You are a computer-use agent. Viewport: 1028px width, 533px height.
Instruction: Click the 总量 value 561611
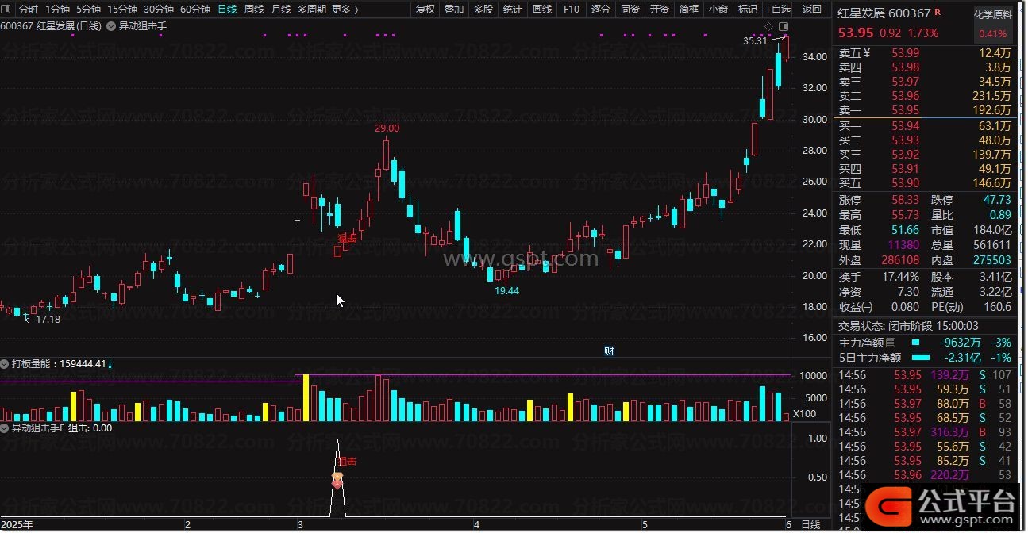click(x=992, y=246)
